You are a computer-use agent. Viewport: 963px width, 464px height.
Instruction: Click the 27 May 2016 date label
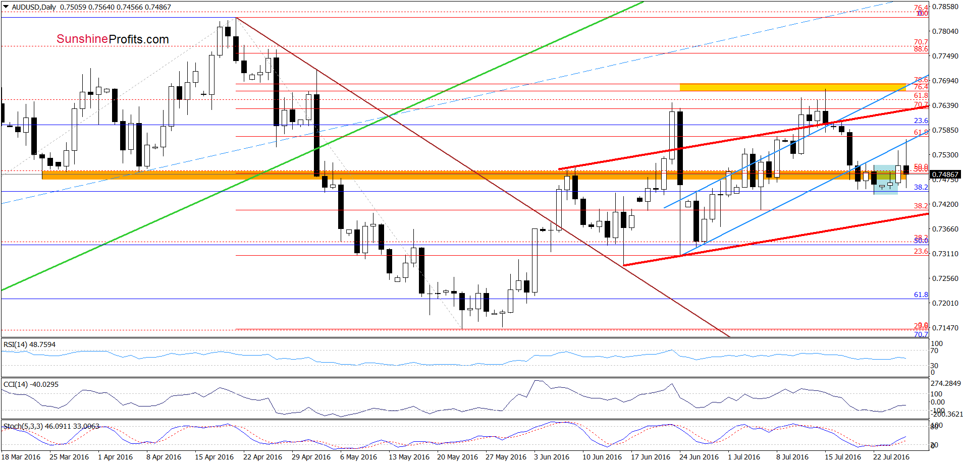(x=506, y=457)
